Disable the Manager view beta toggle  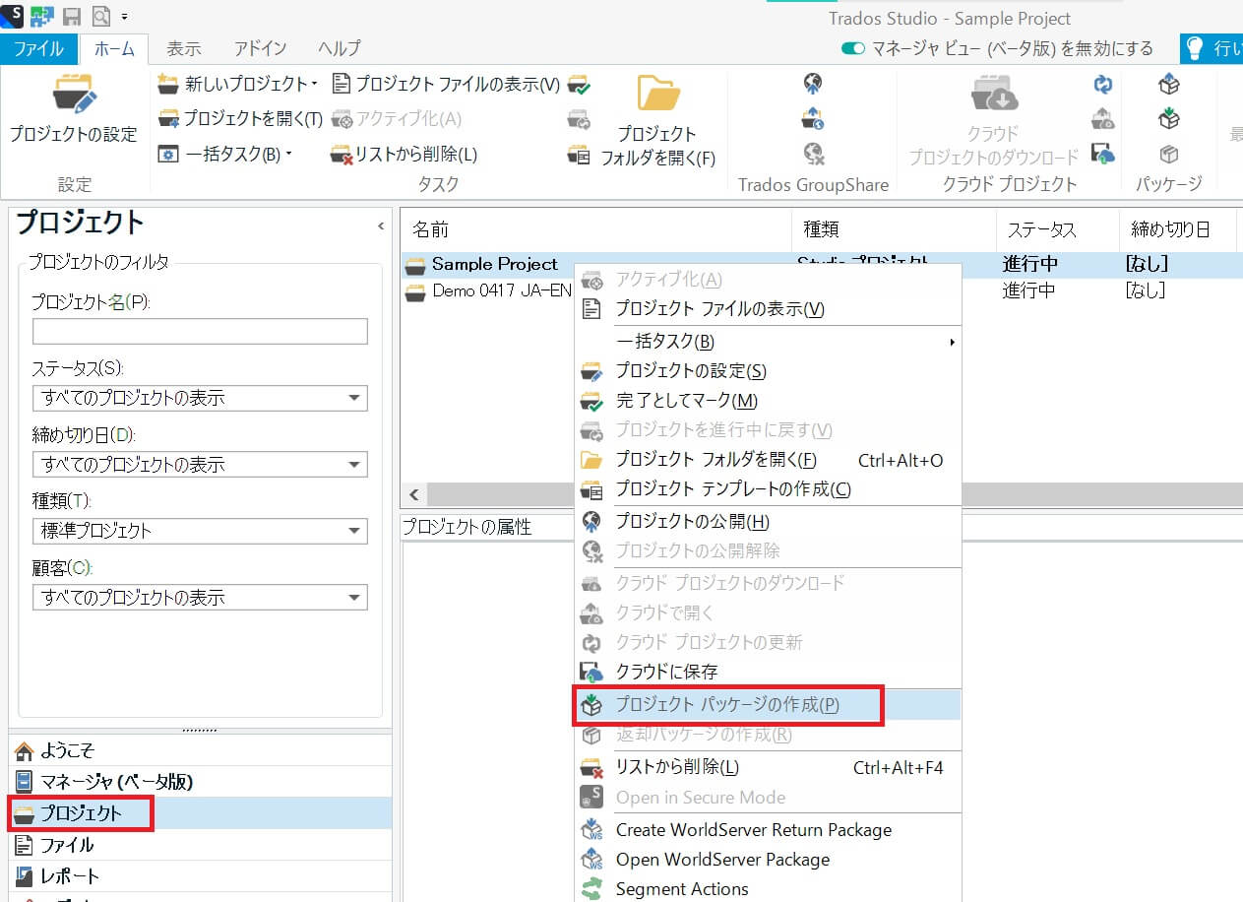852,48
